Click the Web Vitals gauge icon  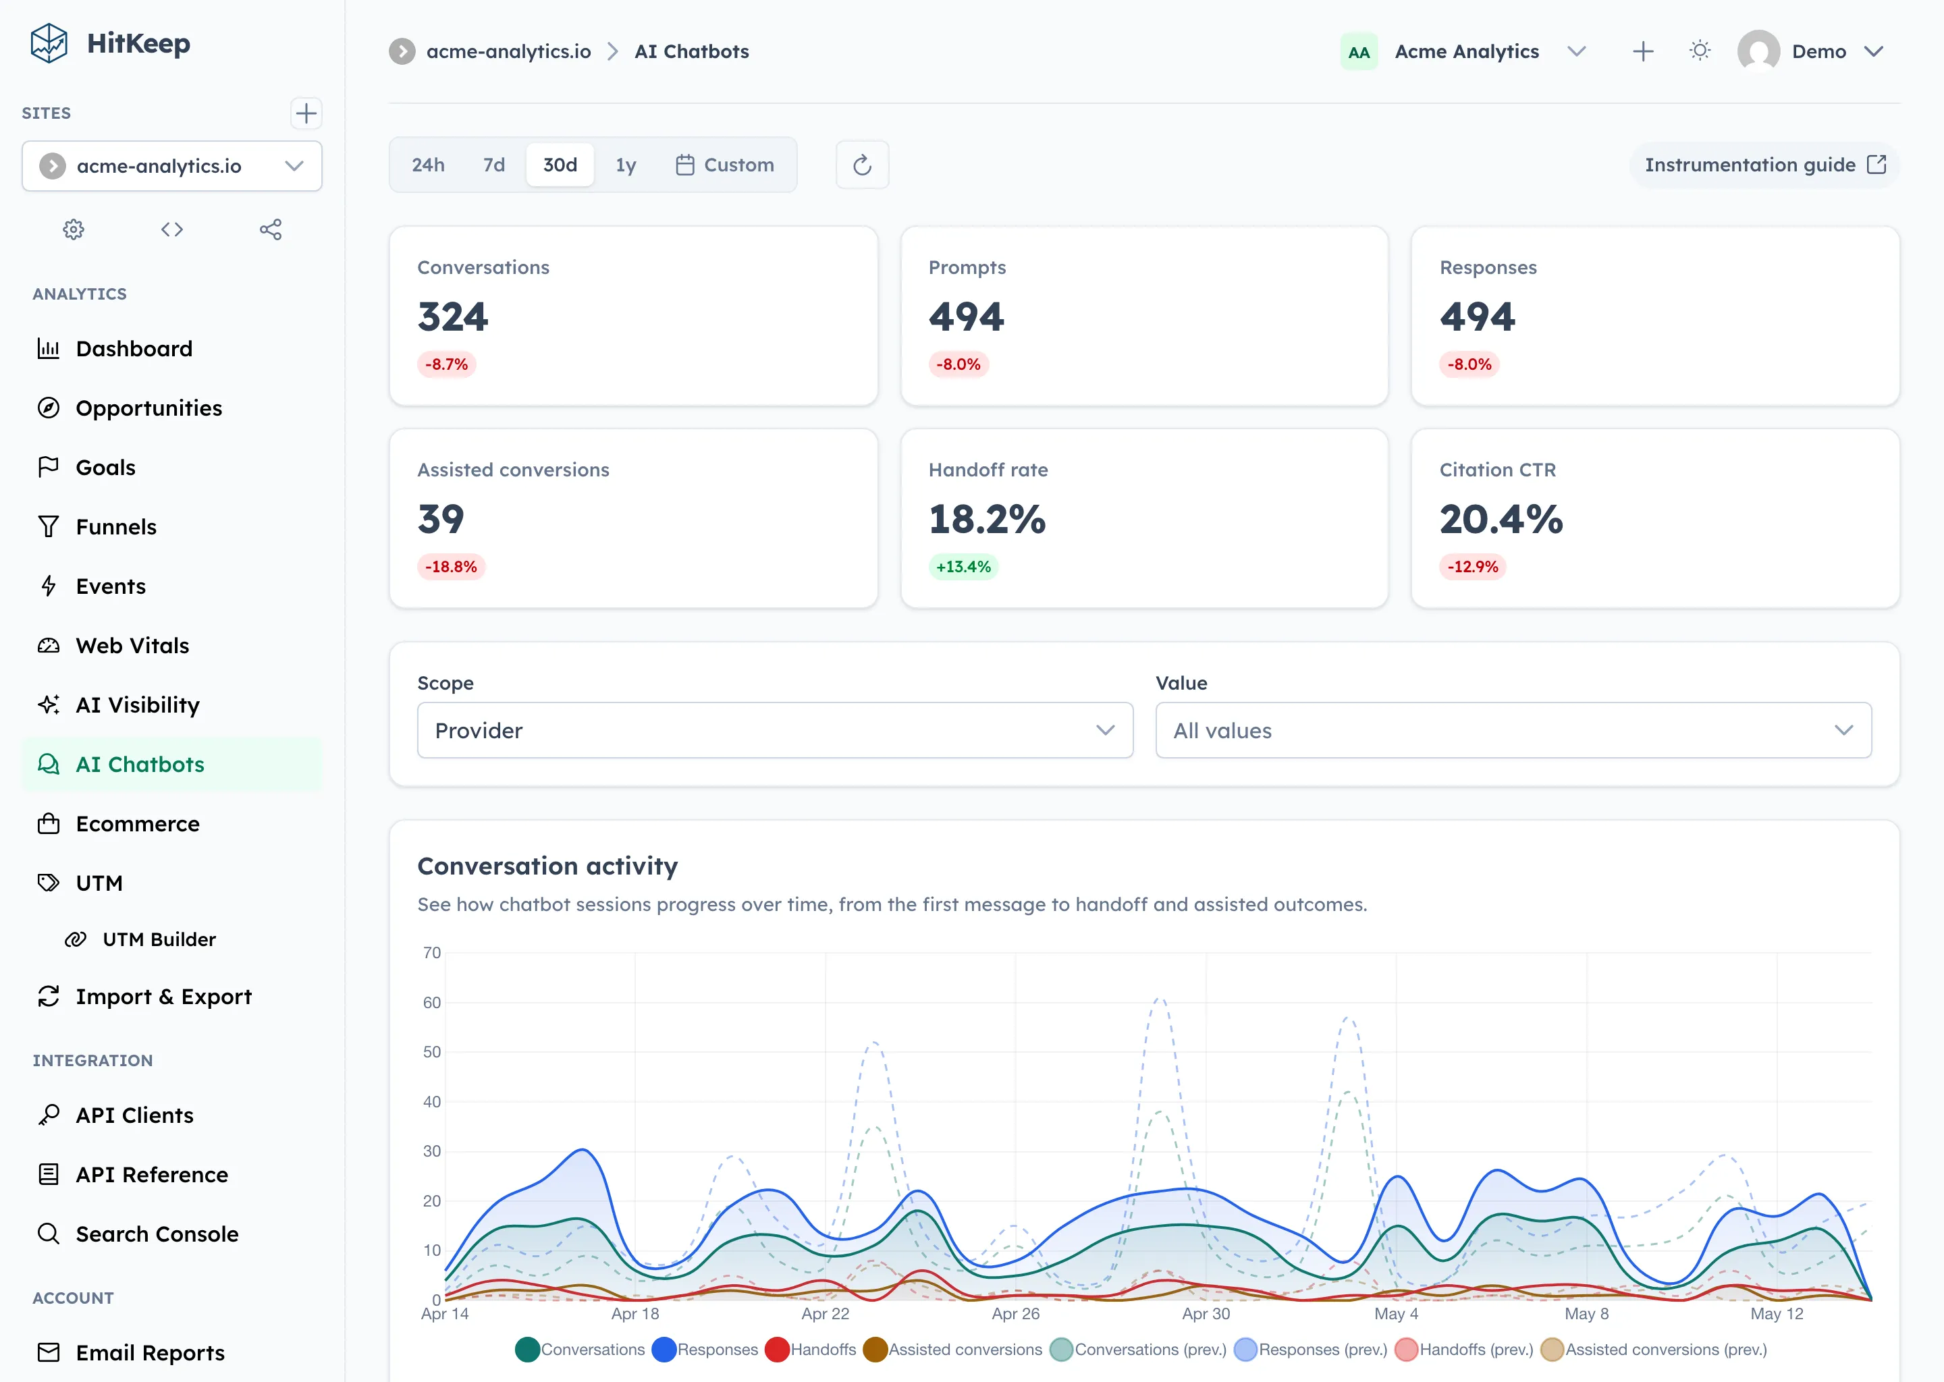49,645
